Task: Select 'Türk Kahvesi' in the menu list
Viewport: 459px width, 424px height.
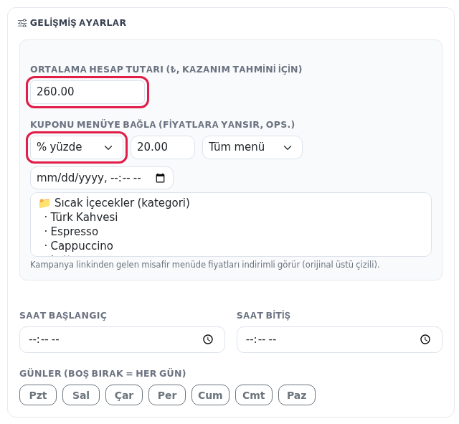Action: (x=231, y=217)
